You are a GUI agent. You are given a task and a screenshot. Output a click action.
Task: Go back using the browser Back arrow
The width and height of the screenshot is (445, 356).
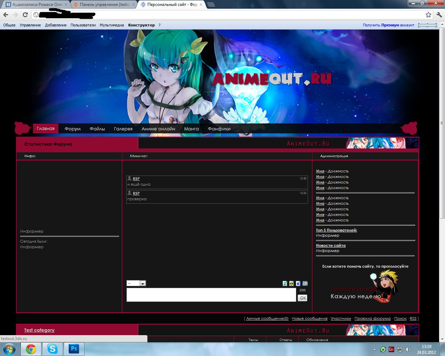click(6, 15)
